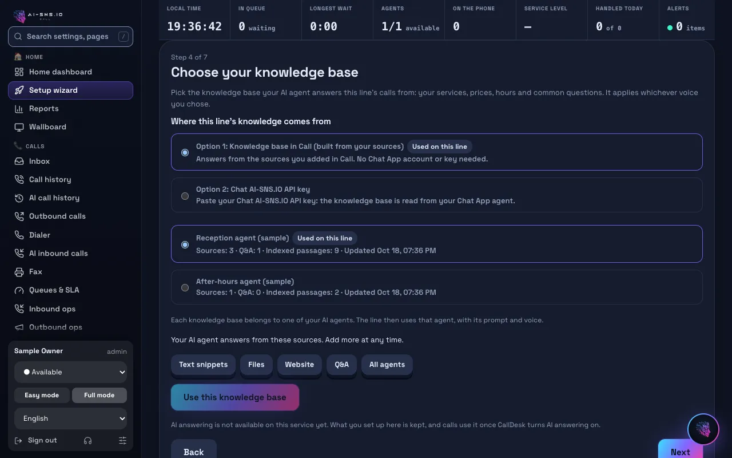Choose the After-hours agent (sample) radio
The height and width of the screenshot is (458, 732).
coord(185,287)
